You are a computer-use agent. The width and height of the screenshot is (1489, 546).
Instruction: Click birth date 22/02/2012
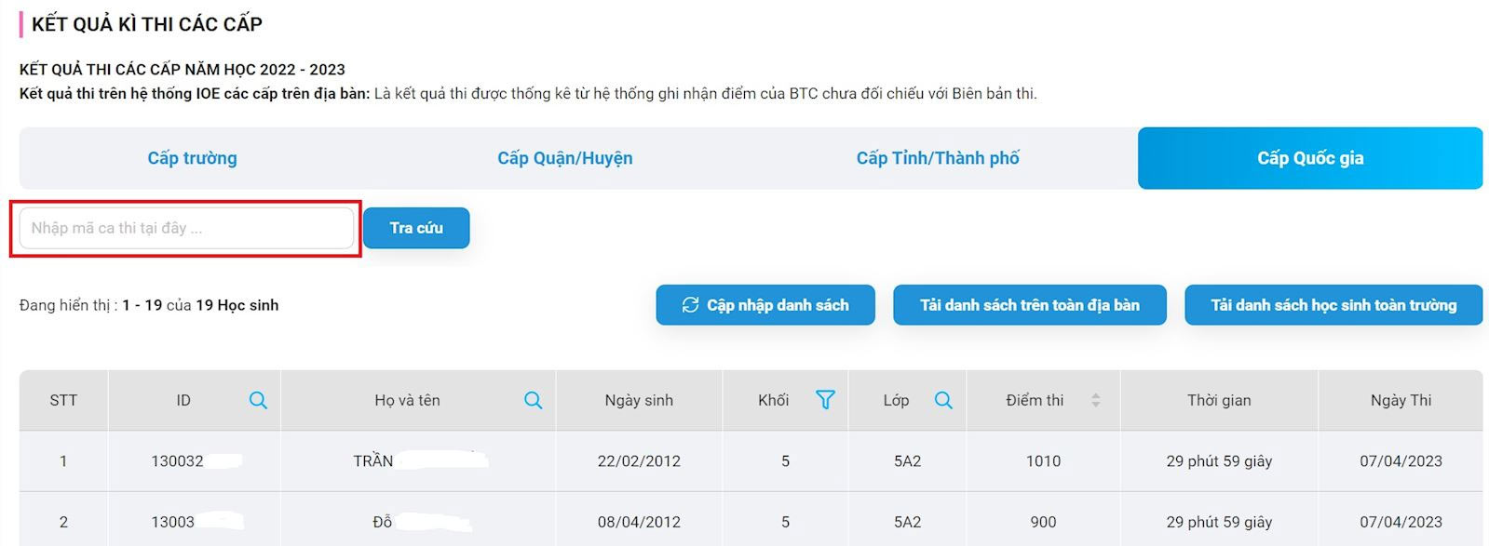[639, 460]
